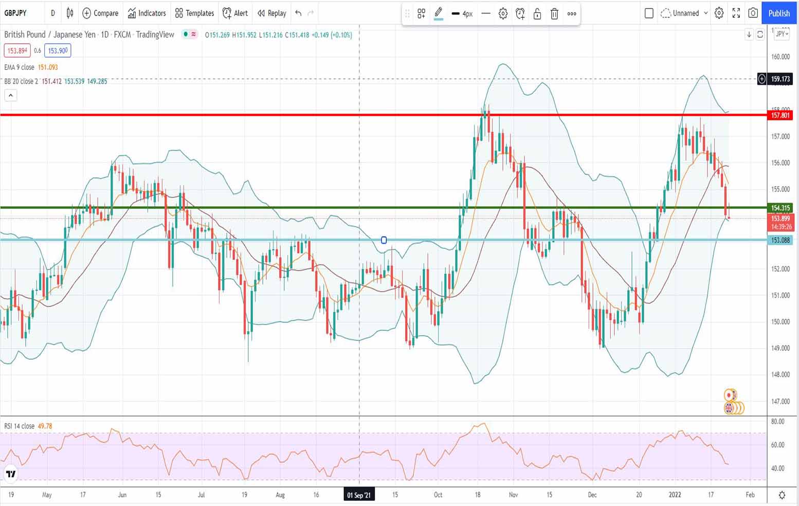Toggle the lock on the selected drawing
Image resolution: width=799 pixels, height=506 pixels.
[537, 14]
